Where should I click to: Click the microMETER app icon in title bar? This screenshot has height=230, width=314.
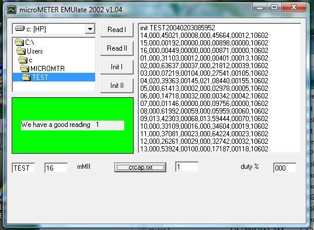12,9
